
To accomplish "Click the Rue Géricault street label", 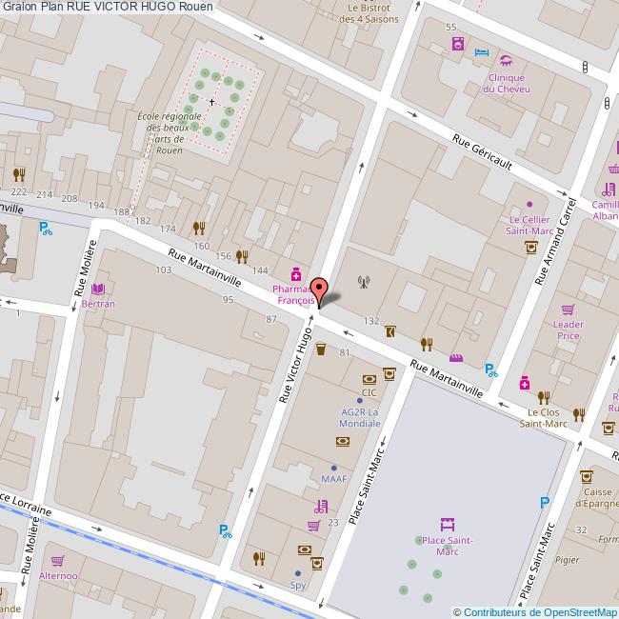I will (x=482, y=154).
